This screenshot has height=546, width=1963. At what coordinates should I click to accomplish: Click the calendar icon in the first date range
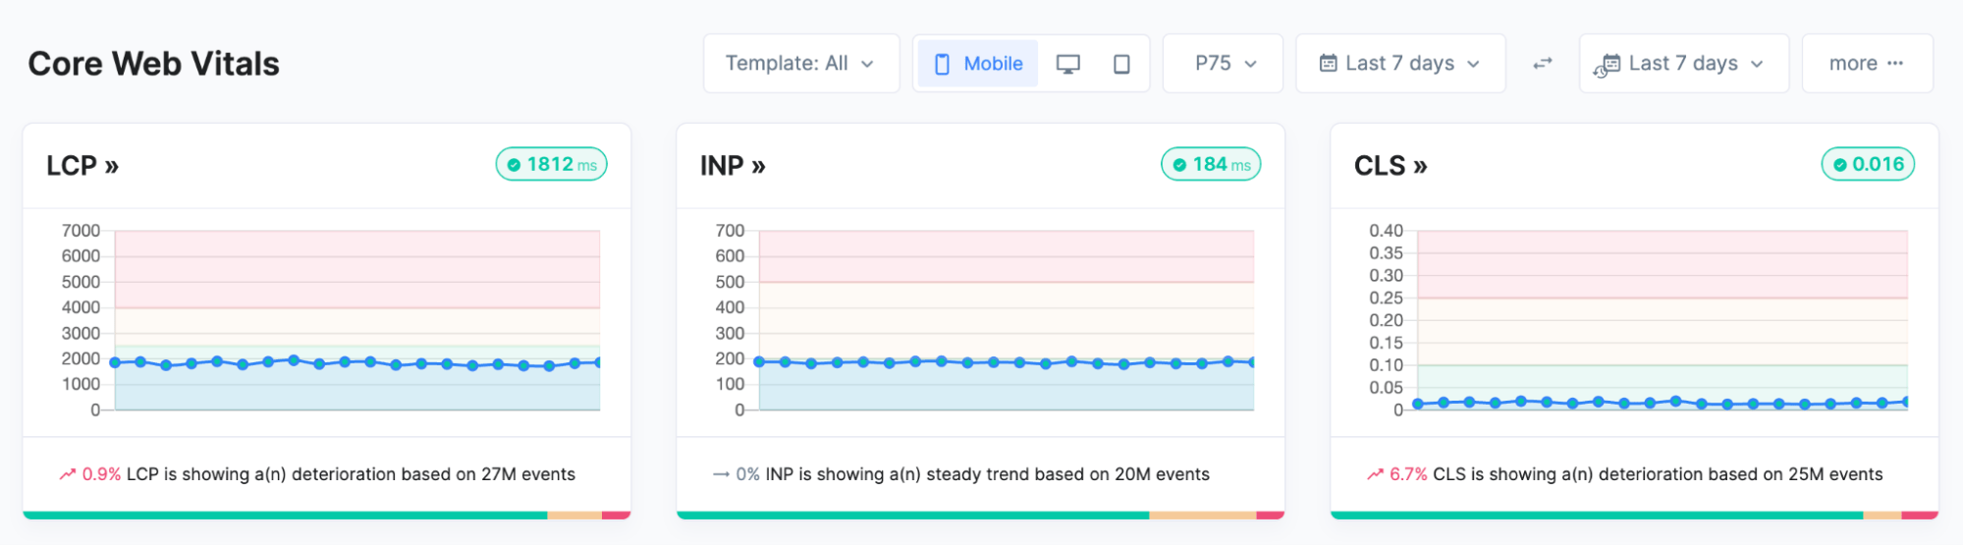(1328, 64)
